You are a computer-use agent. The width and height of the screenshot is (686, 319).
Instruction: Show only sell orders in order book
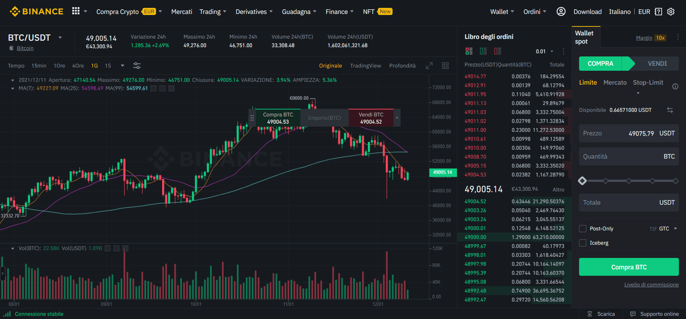497,51
